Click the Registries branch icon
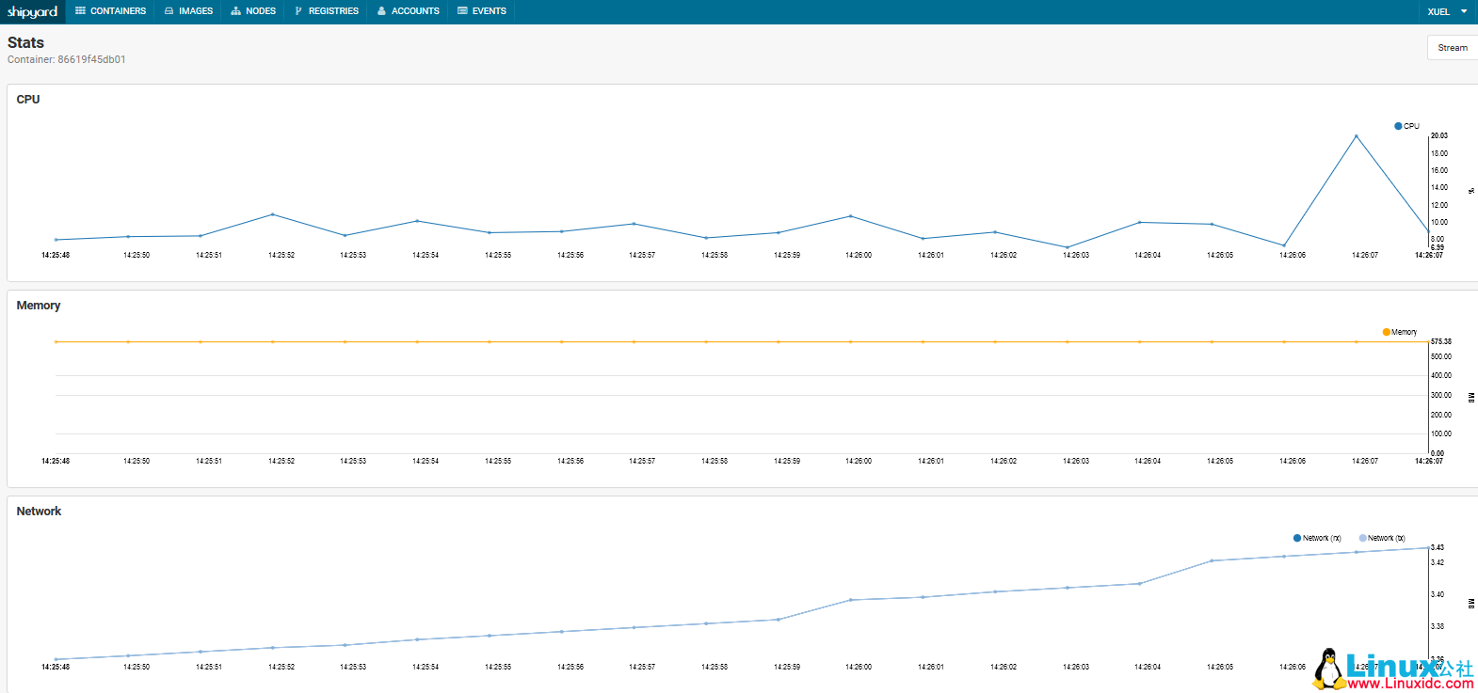This screenshot has height=693, width=1478. 298,11
